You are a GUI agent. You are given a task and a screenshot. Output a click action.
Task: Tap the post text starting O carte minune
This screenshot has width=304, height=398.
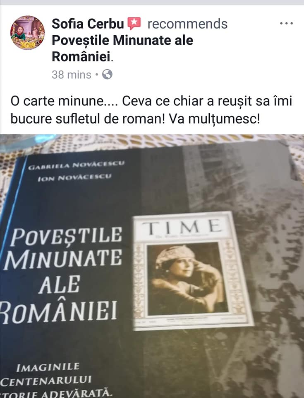pyautogui.click(x=151, y=109)
